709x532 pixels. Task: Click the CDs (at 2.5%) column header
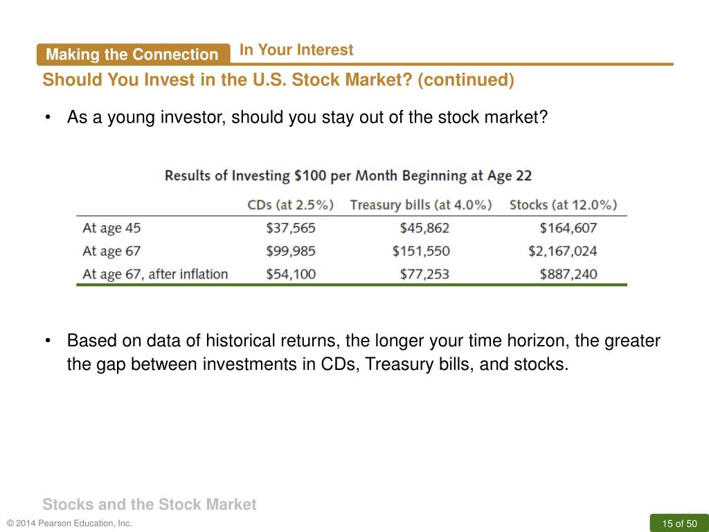coord(290,205)
